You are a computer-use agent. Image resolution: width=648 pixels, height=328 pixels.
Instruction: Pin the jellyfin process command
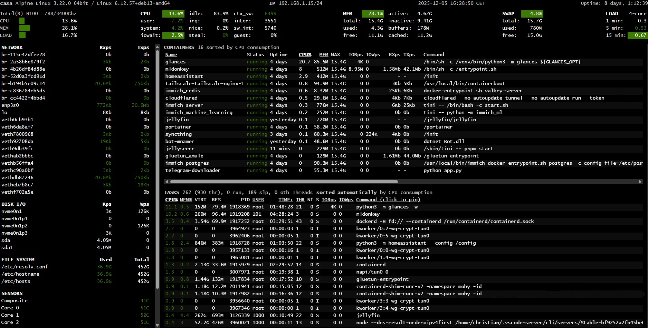point(368,316)
